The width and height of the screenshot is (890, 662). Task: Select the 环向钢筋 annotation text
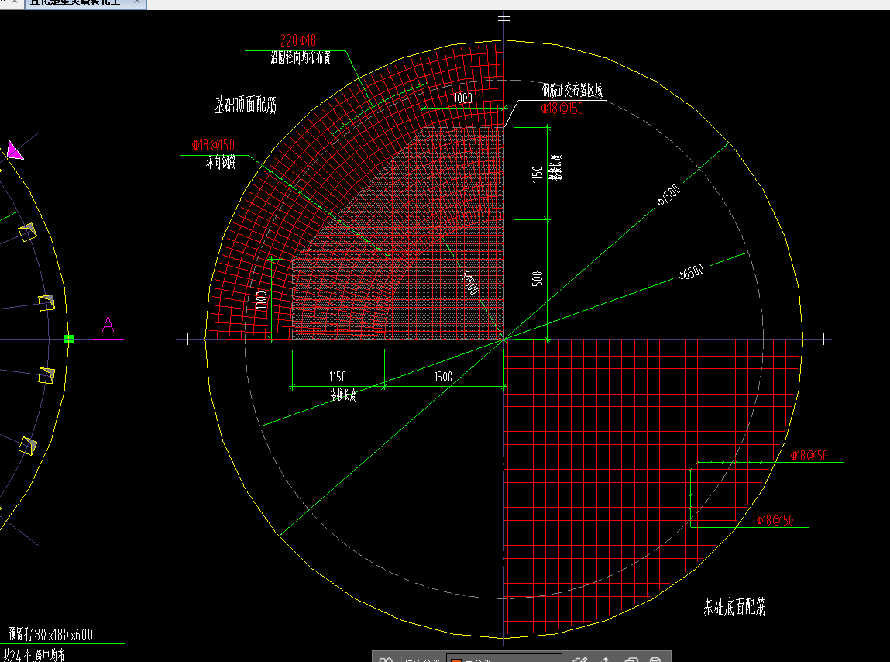pyautogui.click(x=221, y=163)
